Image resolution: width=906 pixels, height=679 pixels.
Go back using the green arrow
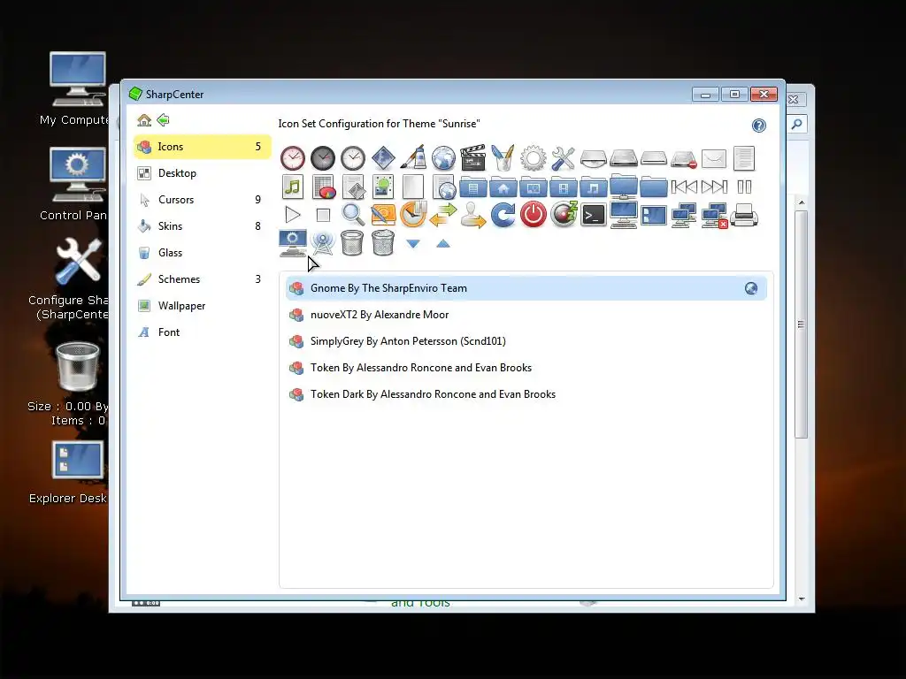tap(163, 120)
